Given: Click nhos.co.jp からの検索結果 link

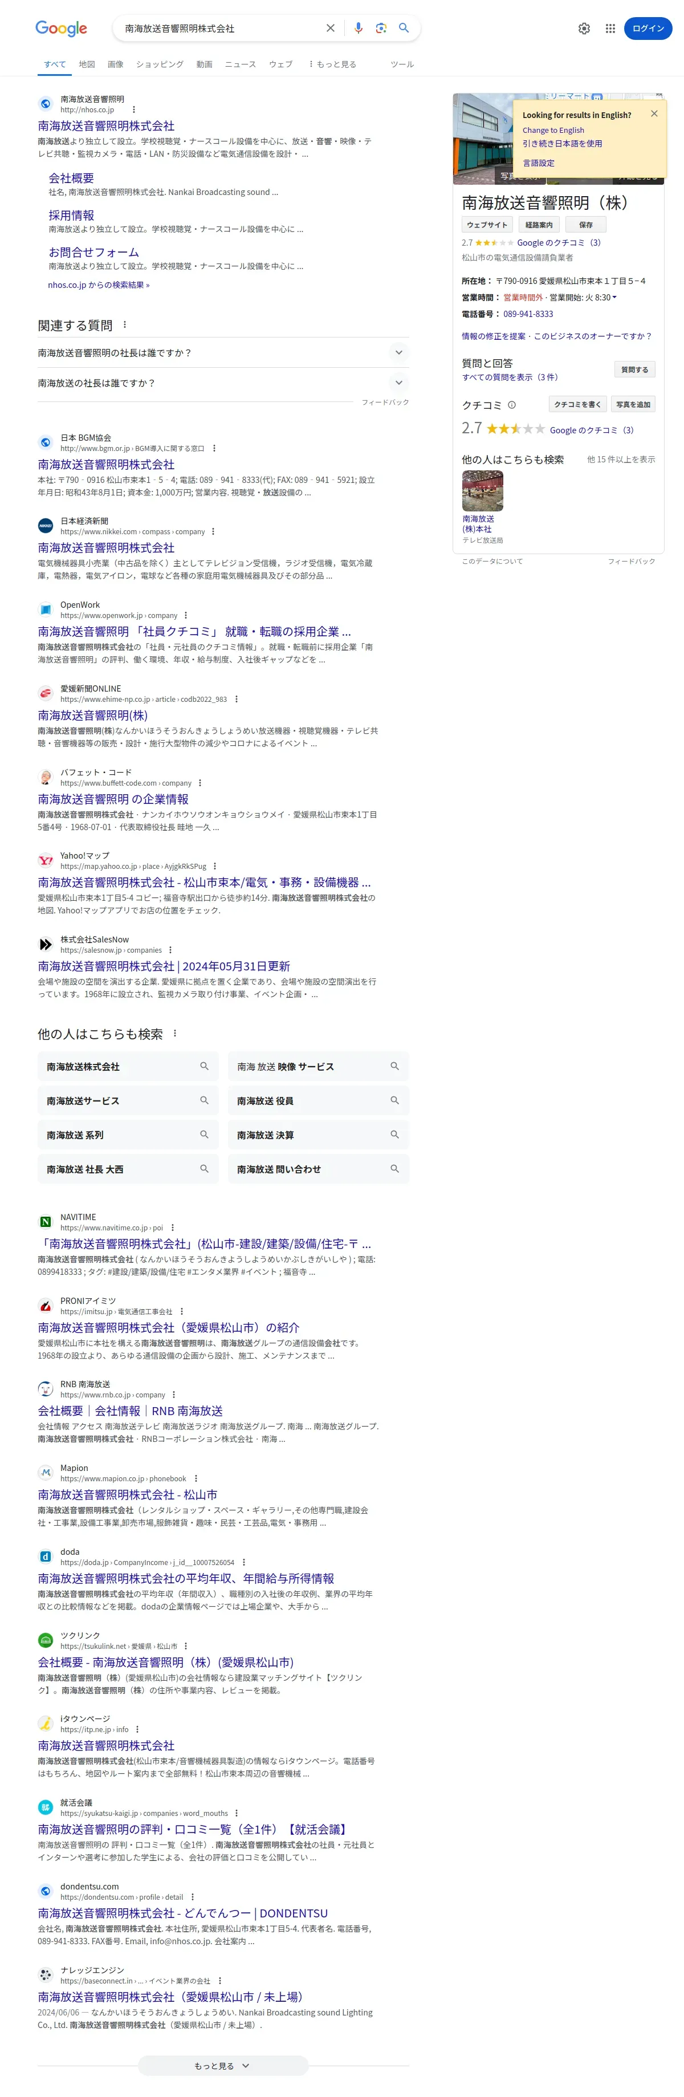Looking at the screenshot, I should click(99, 285).
